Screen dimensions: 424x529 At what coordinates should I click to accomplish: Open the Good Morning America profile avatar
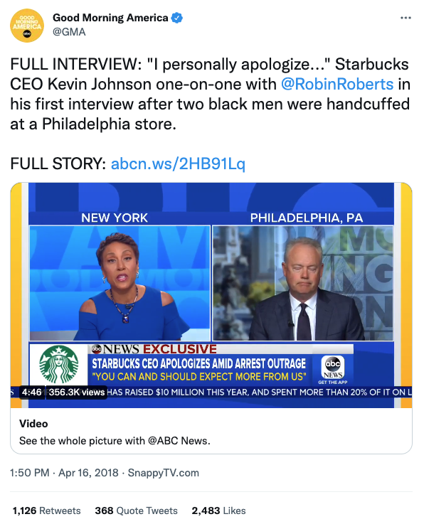tap(27, 26)
